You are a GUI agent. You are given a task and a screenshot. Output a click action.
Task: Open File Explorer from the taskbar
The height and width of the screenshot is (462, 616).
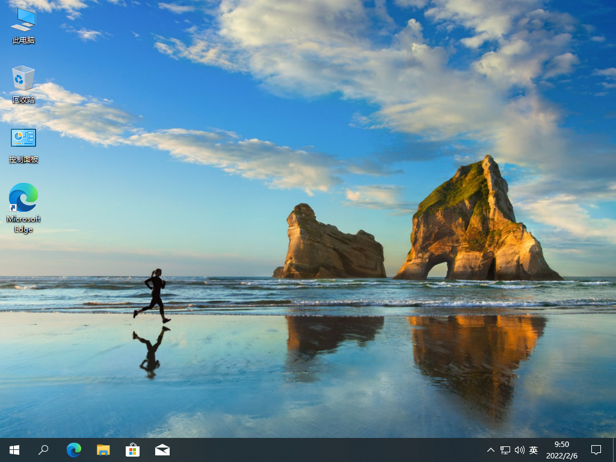tap(103, 449)
